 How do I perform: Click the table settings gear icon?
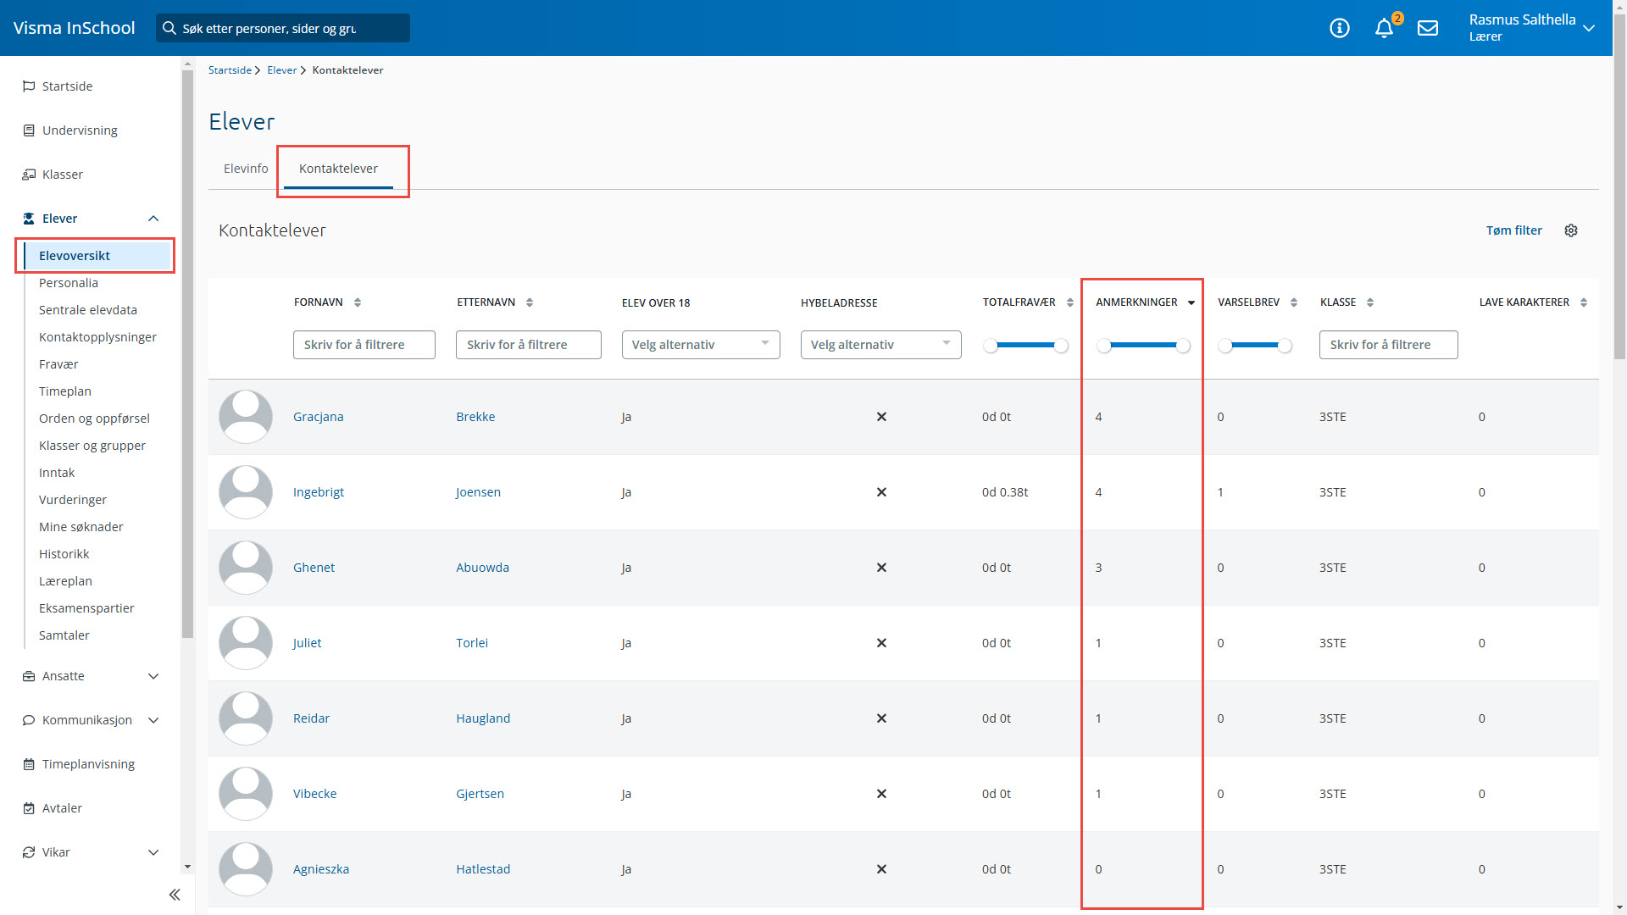(1571, 230)
